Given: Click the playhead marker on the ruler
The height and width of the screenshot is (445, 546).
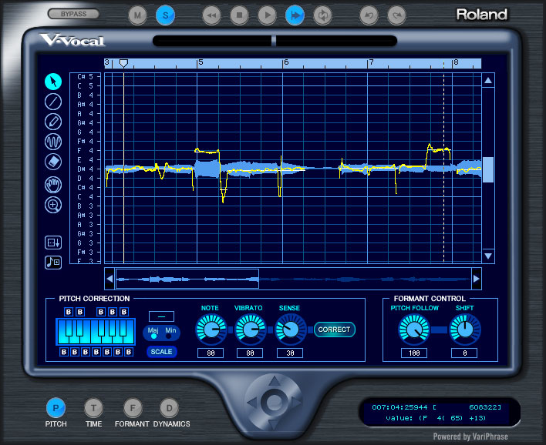Looking at the screenshot, I should [123, 63].
